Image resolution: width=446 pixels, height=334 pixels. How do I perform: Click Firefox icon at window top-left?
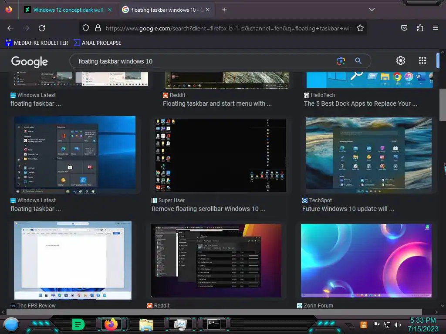(x=9, y=10)
